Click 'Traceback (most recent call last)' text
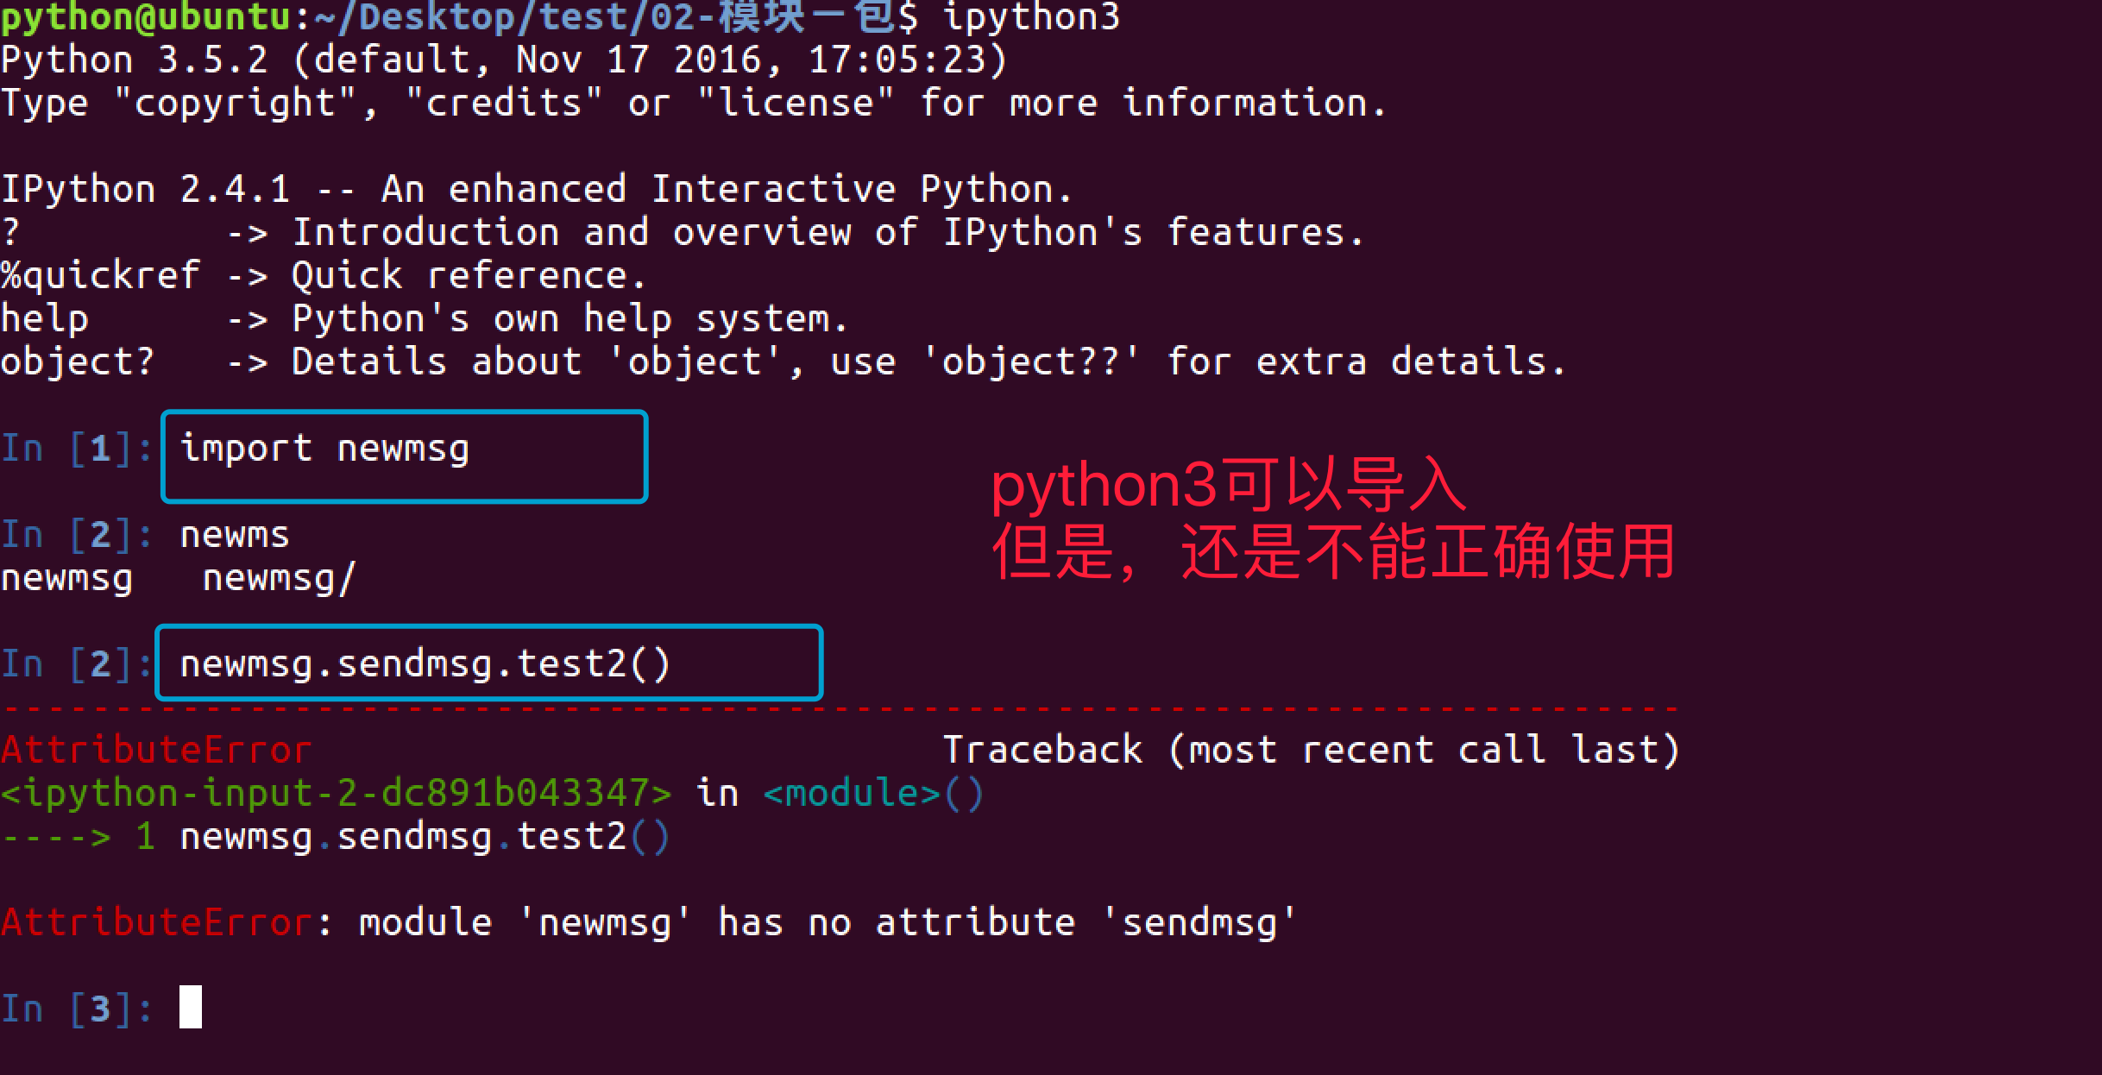2102x1075 pixels. pos(1311,750)
